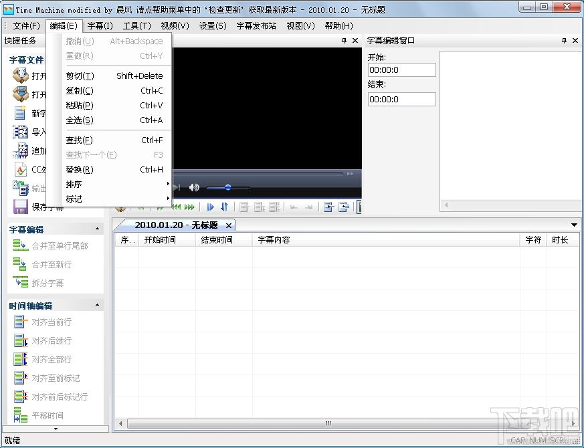
Task: Open the document tab list dropdown arrow
Action: point(574,225)
